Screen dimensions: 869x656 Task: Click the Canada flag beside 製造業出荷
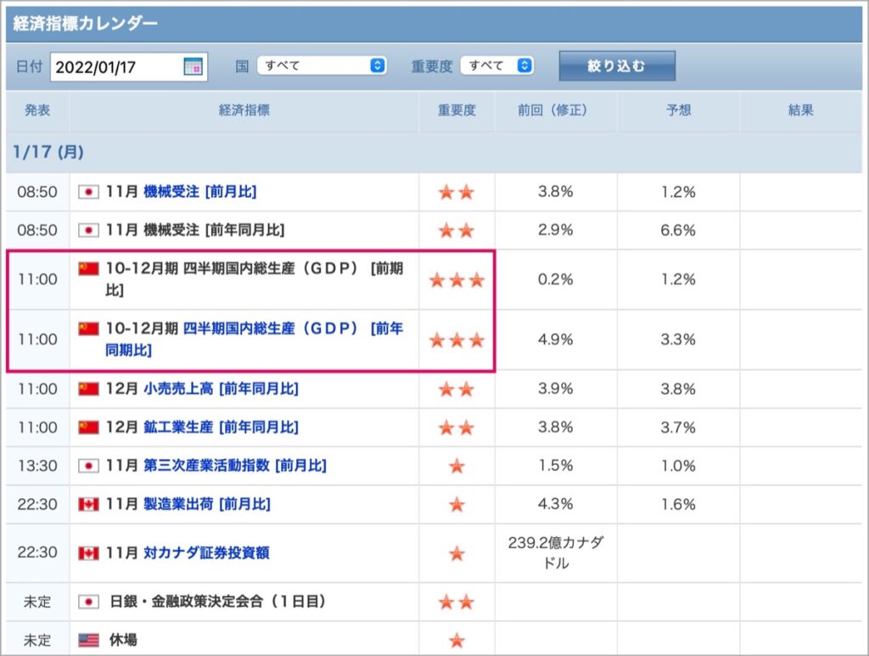[x=88, y=504]
